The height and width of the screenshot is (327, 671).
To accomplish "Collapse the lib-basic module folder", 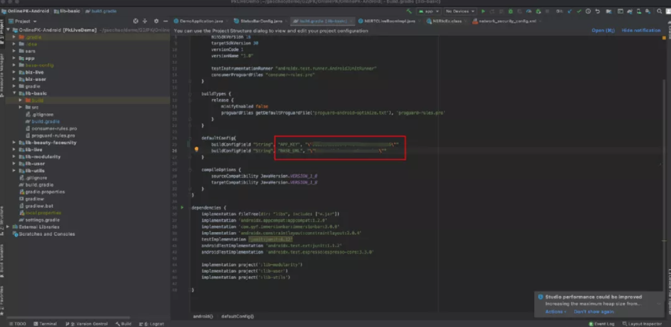I will tap(15, 93).
